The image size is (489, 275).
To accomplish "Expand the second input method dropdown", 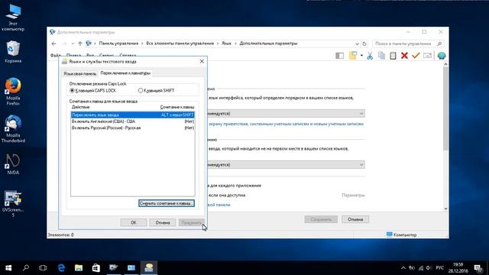I will [361, 165].
